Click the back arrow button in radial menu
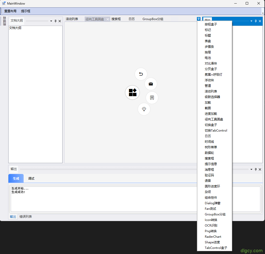The width and height of the screenshot is (265, 254). click(x=141, y=74)
